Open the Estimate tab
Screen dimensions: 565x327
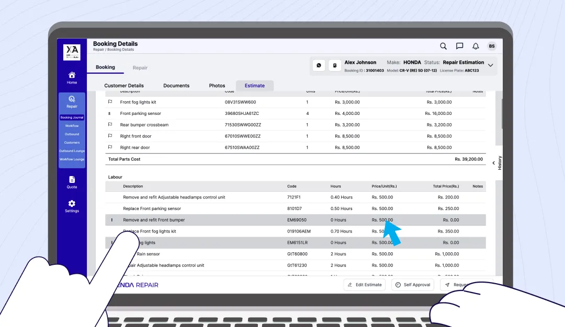tap(255, 86)
